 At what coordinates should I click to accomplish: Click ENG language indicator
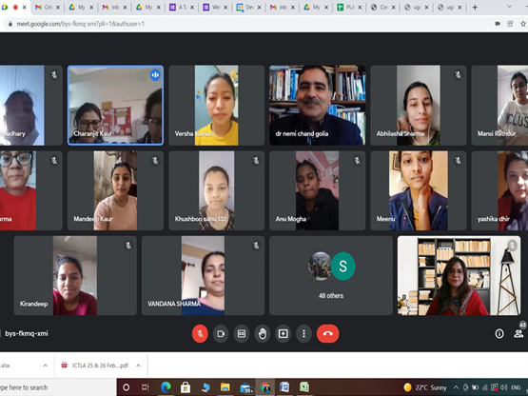pyautogui.click(x=516, y=387)
